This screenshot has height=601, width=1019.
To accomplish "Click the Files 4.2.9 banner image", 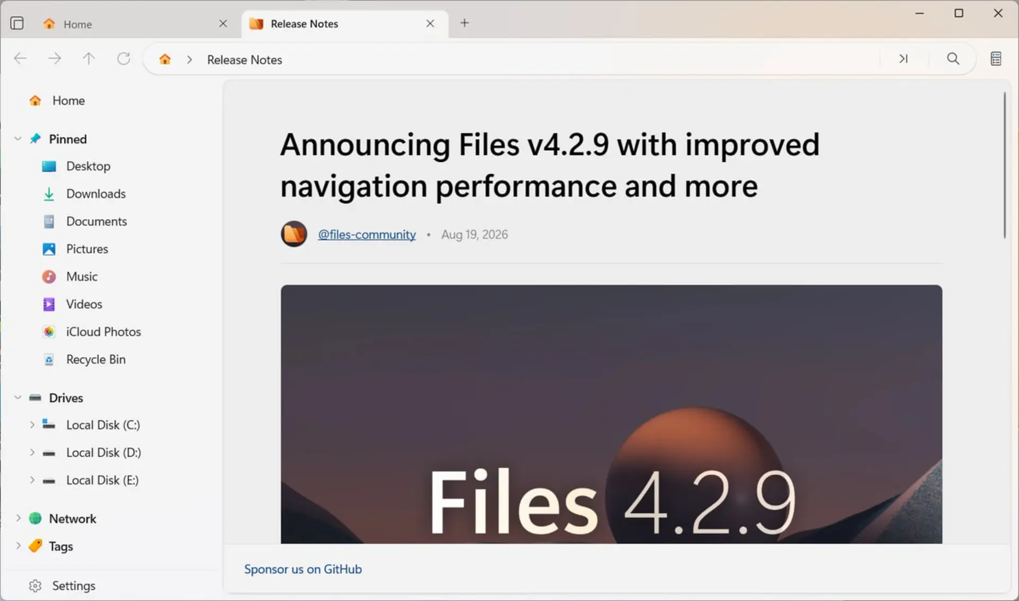I will point(611,414).
